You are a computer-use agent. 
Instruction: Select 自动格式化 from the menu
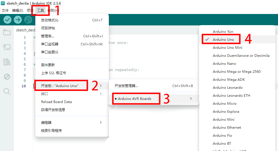click(x=72, y=20)
